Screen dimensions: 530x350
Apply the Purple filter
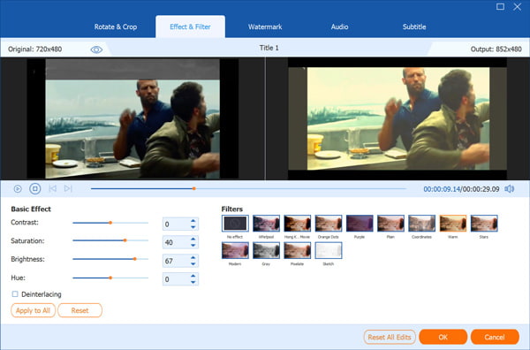(360, 224)
